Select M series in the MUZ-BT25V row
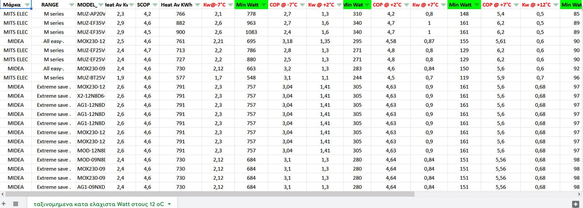The width and height of the screenshot is (583, 208). pyautogui.click(x=54, y=78)
